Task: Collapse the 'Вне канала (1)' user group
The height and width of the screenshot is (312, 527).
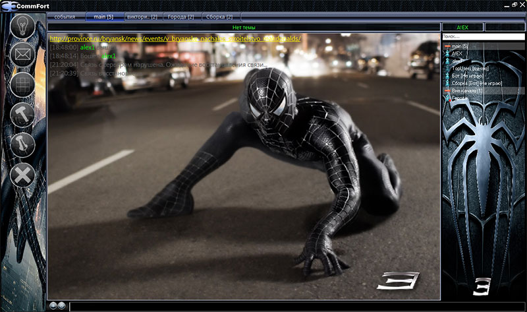Action: (x=447, y=90)
